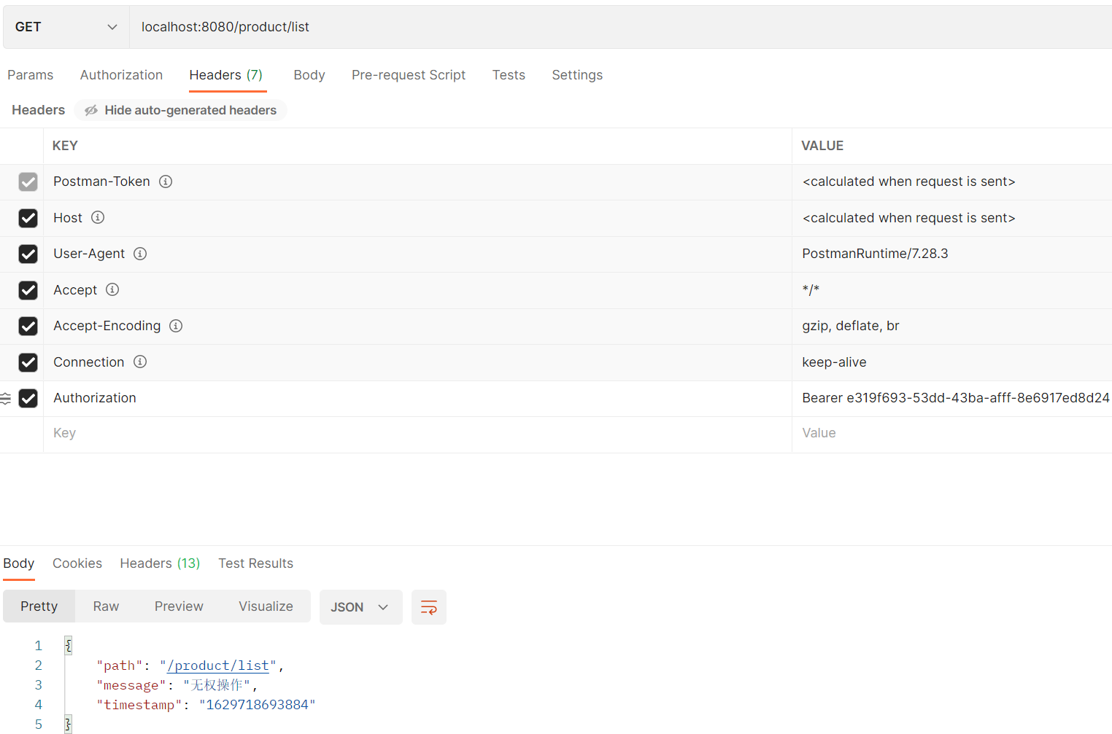
Task: Select the Raw response view
Action: (106, 606)
